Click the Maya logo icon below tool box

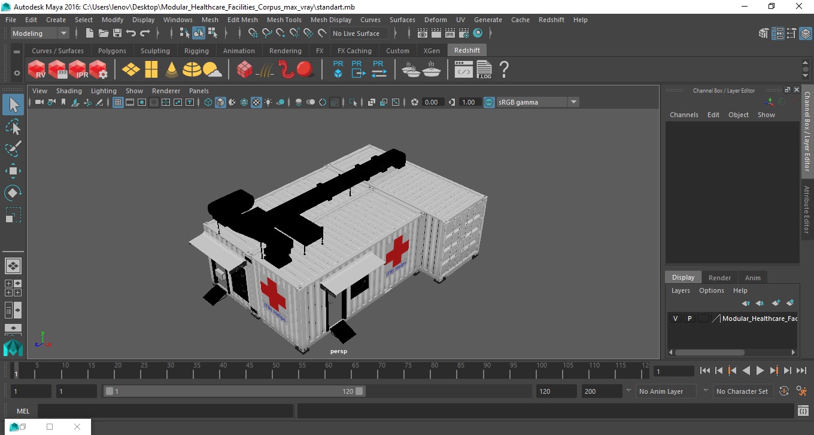(x=13, y=348)
